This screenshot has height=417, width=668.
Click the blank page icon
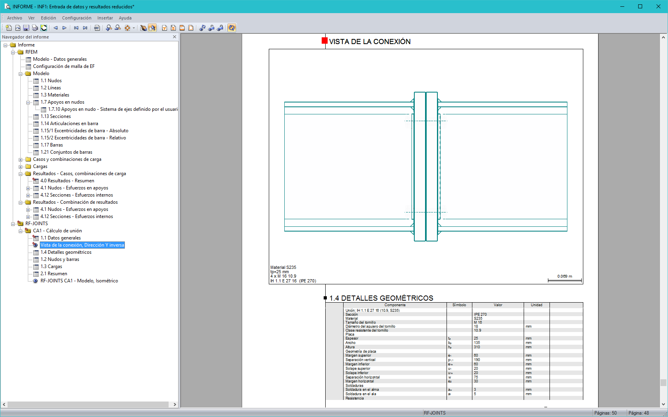click(191, 28)
